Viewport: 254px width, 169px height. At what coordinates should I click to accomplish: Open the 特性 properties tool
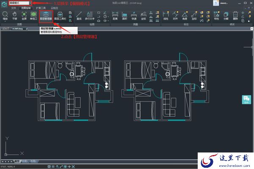pos(216,16)
